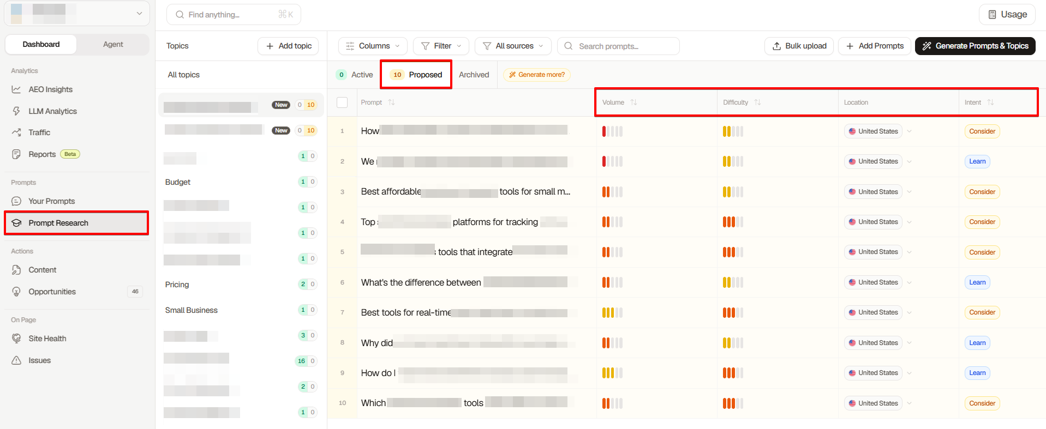Focus the Search prompts field
This screenshot has height=429, width=1046.
(x=618, y=46)
